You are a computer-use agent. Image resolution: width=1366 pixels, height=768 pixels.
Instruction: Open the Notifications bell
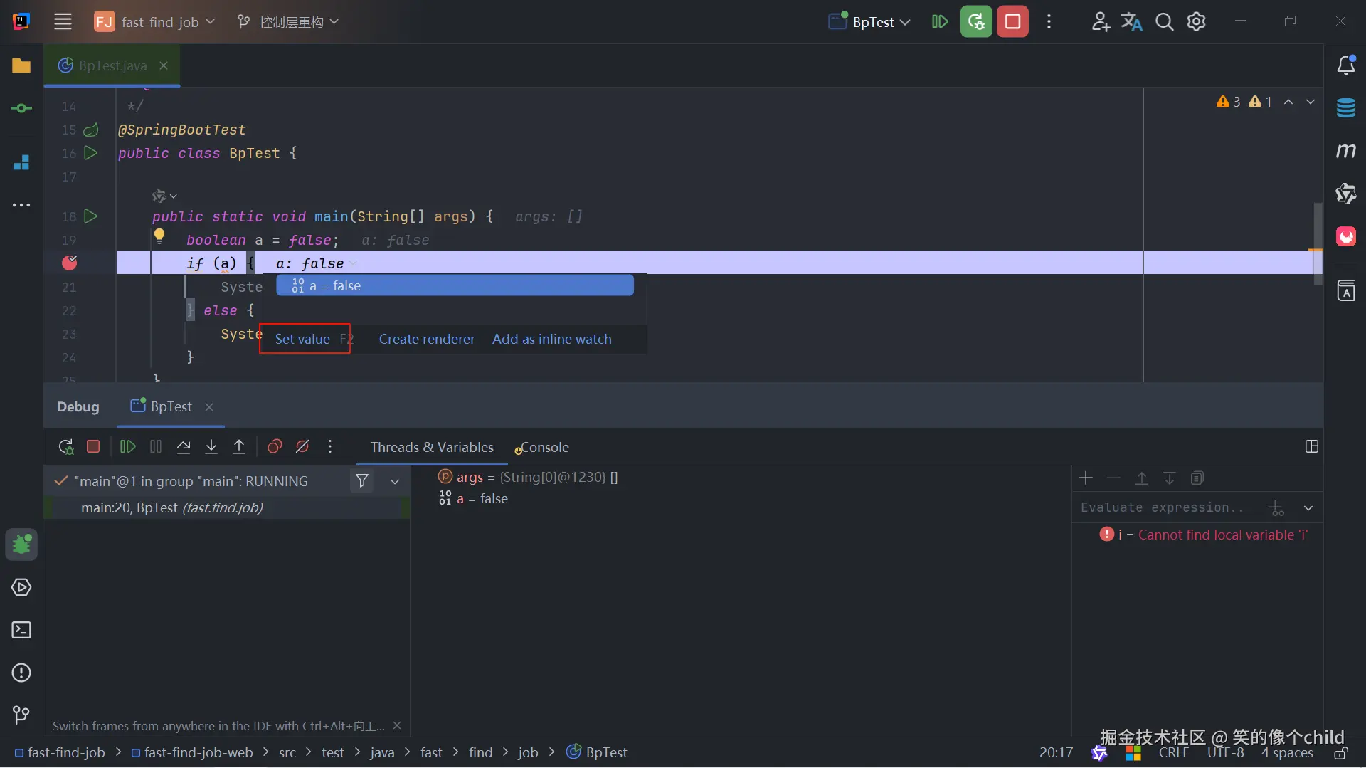[x=1346, y=65]
